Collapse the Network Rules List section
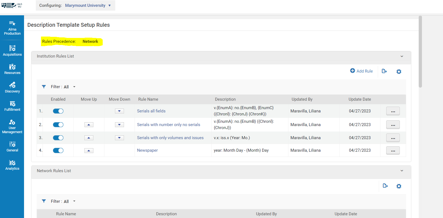The image size is (443, 218). click(x=402, y=171)
